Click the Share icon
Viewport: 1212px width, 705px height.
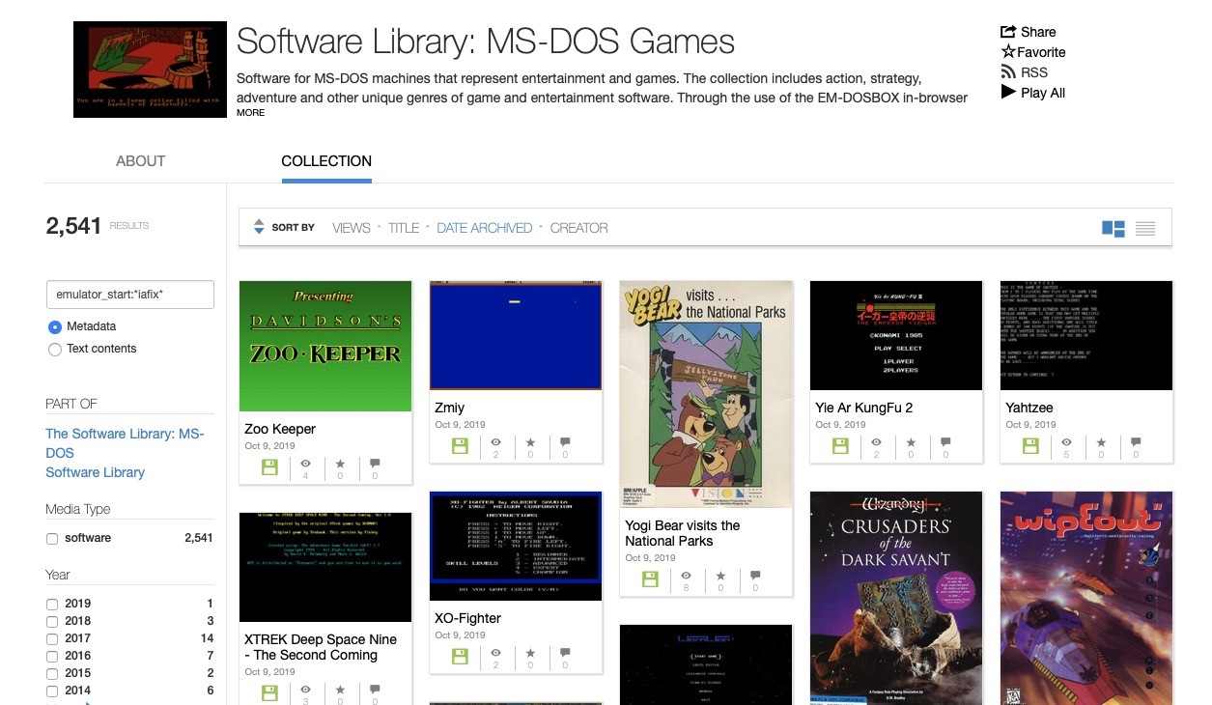click(1008, 32)
